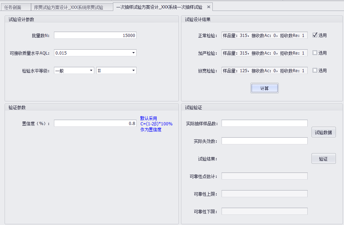Open the 可接收质量水平AQL dropdown
The width and height of the screenshot is (344, 225).
click(134, 52)
